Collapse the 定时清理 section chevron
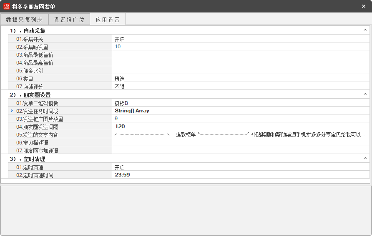 [x=365, y=158]
